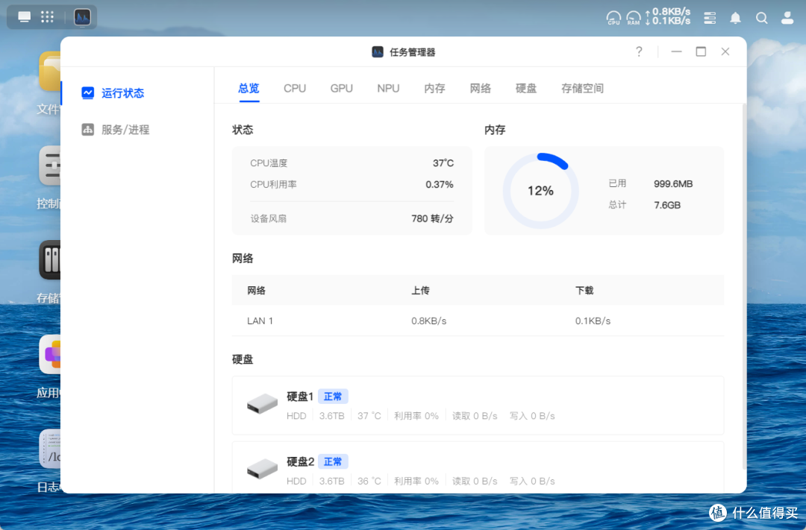The height and width of the screenshot is (530, 806).
Task: Switch to the GPU tab
Action: [x=341, y=88]
